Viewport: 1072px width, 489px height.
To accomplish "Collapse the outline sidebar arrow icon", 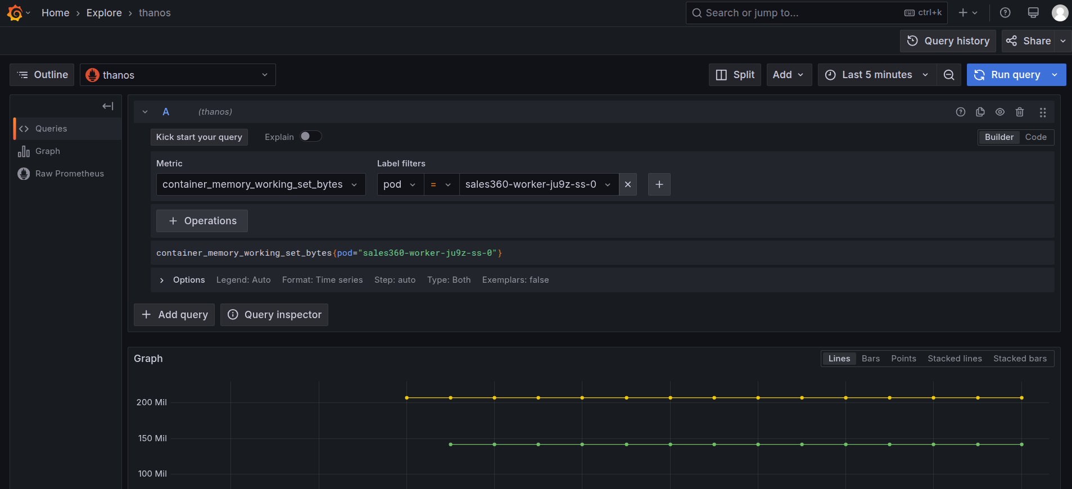I will (x=108, y=106).
